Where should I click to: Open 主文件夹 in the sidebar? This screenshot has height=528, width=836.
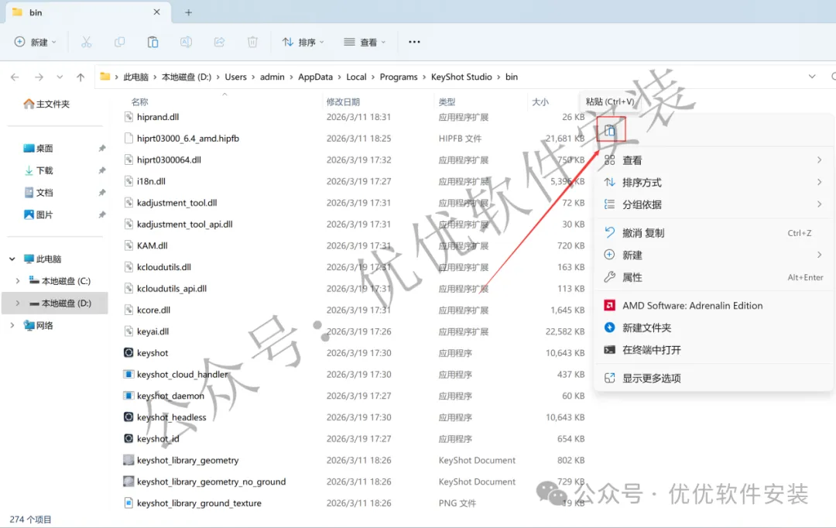47,104
